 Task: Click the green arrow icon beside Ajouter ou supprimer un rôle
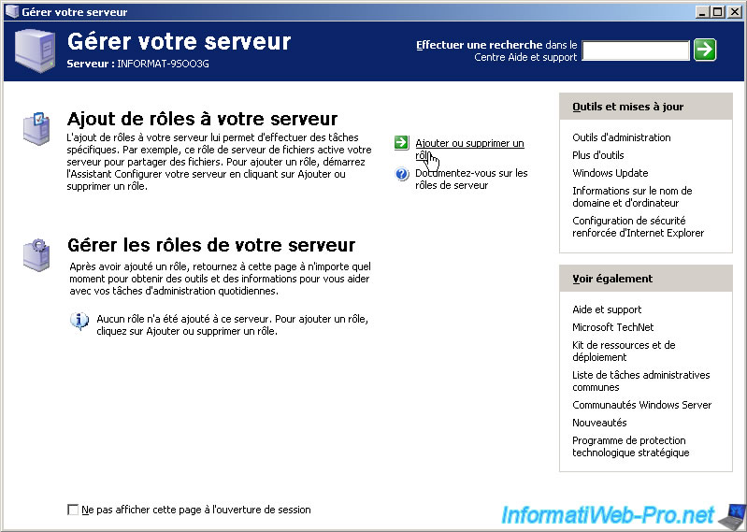click(x=402, y=142)
